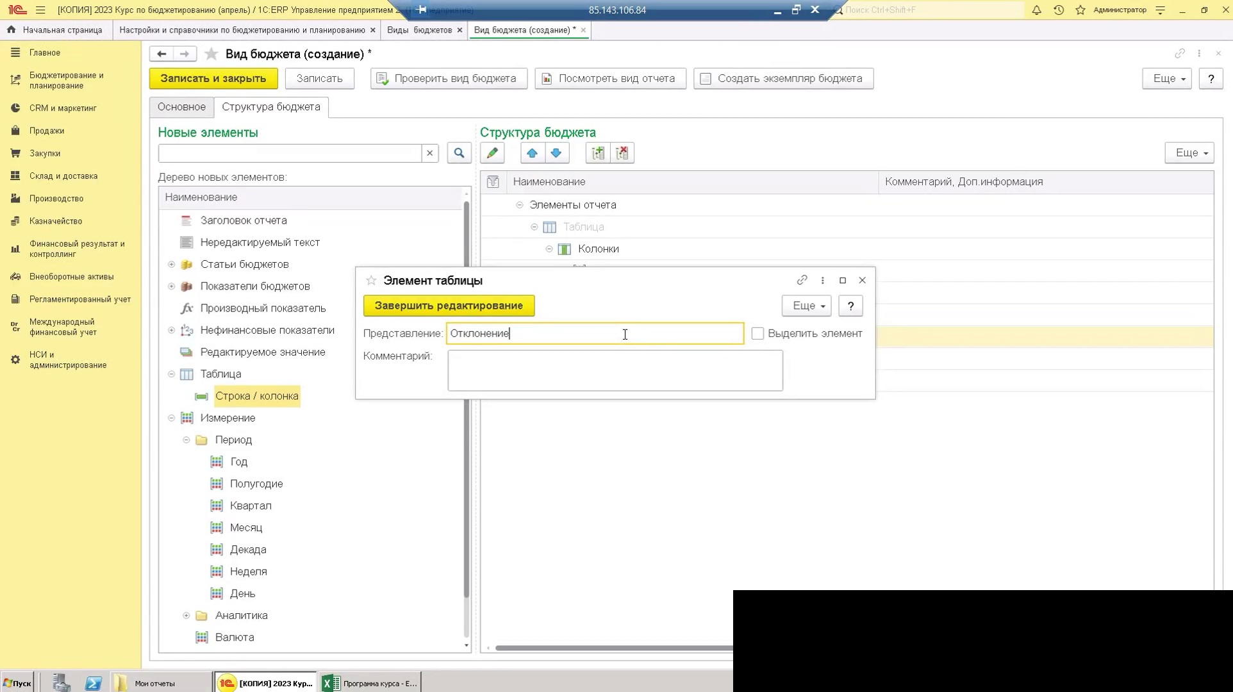Screen dimensions: 1233x692
Task: Open Бюджетирование и планирование sidebar section
Action: tap(66, 80)
